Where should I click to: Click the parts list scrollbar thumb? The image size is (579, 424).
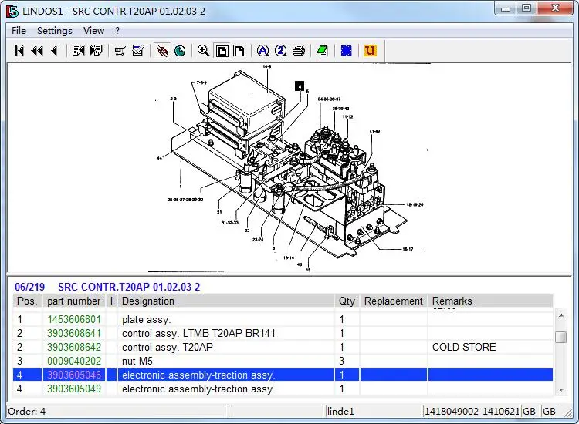561,337
